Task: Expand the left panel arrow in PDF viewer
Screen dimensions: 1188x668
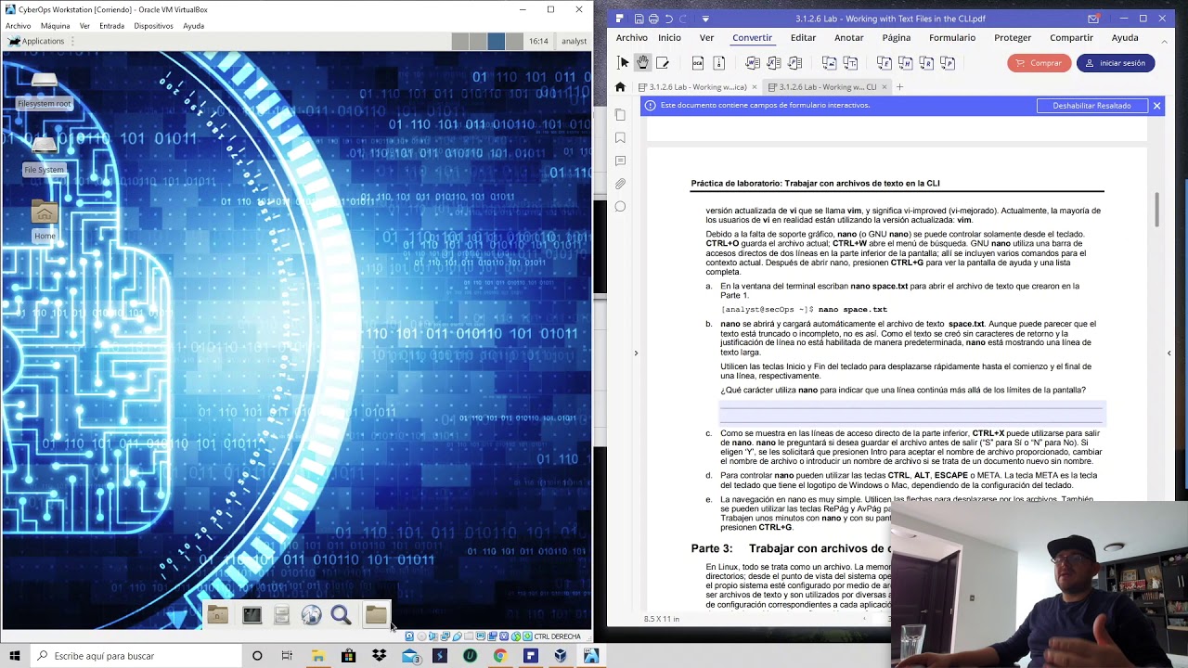Action: [636, 353]
